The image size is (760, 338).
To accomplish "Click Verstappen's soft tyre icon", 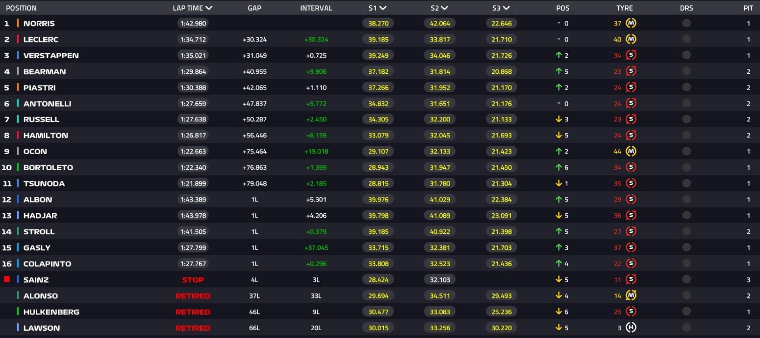I will pyautogui.click(x=631, y=55).
